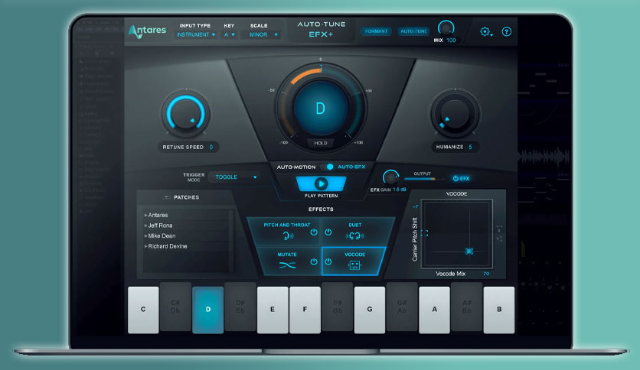
Task: Click the G piano key
Action: (370, 310)
